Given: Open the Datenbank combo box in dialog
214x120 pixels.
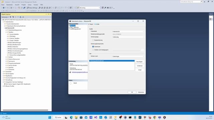Looking at the screenshot, I should click(x=128, y=31).
